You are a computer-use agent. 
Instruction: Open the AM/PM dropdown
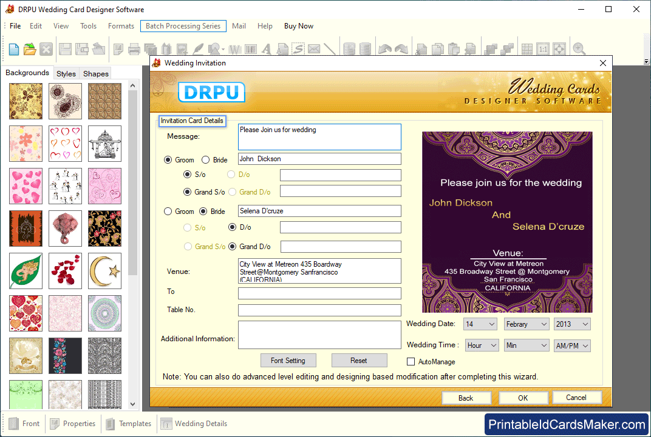click(572, 345)
